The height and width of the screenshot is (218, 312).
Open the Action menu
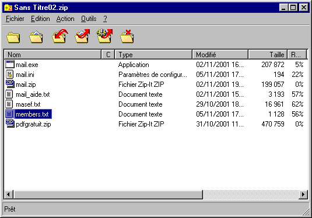point(65,19)
